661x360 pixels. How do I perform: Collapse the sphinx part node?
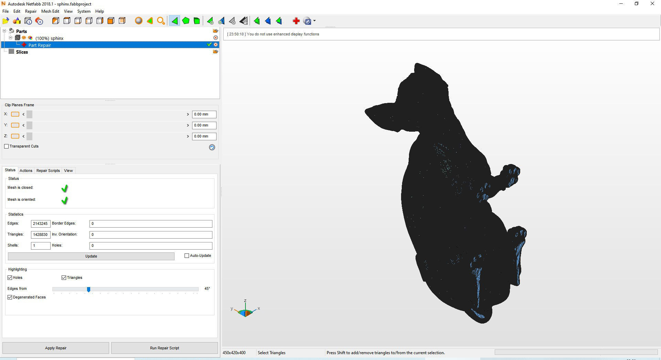point(10,38)
